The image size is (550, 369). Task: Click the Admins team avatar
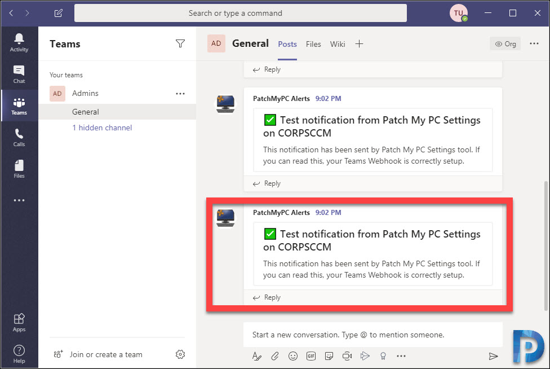[57, 94]
